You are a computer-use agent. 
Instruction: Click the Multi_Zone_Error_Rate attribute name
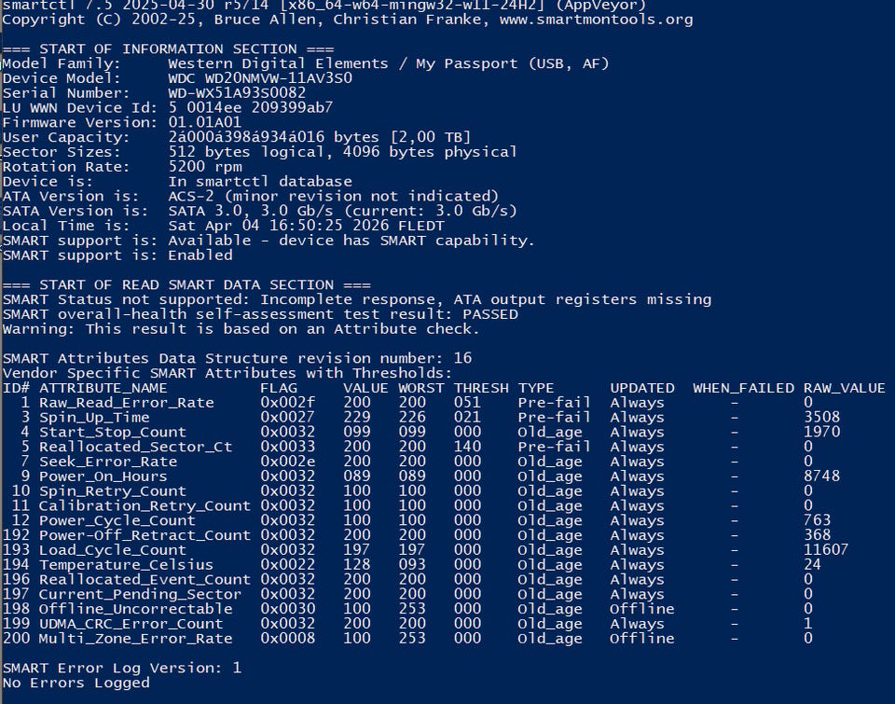(135, 639)
